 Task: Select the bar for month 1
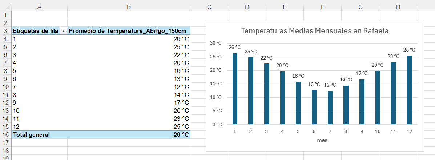[235, 89]
